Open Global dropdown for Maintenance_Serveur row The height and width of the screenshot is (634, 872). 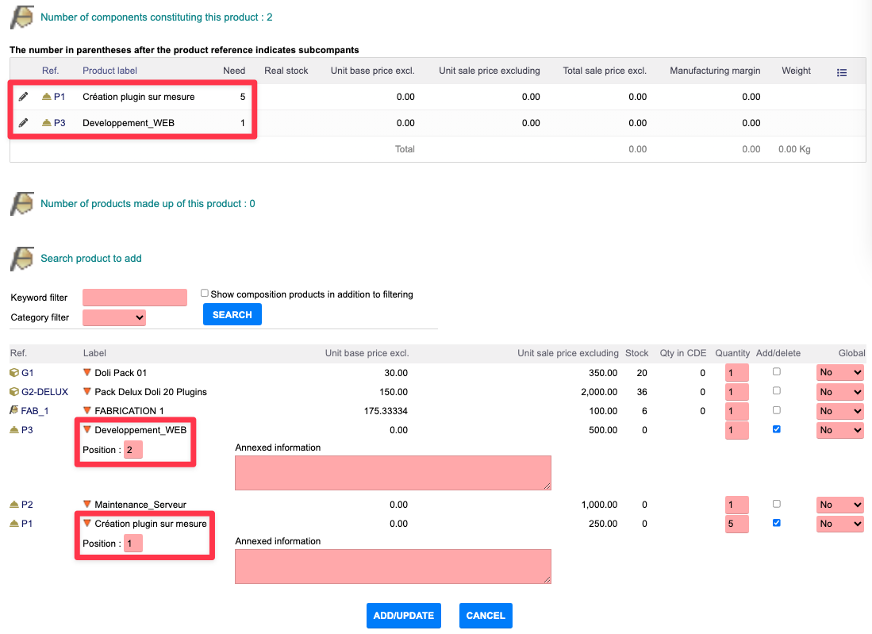(839, 505)
